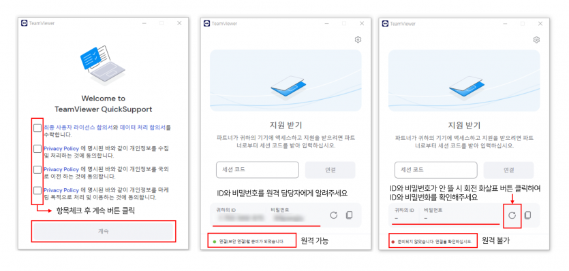This screenshot has width=569, height=271.
Task: Open first Privacy Policy link
Action: (61, 149)
